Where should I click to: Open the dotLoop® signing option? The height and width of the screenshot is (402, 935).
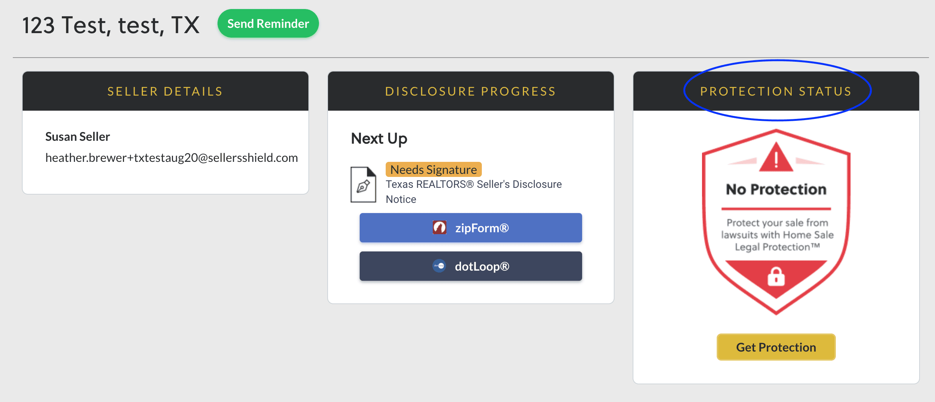pyautogui.click(x=471, y=266)
